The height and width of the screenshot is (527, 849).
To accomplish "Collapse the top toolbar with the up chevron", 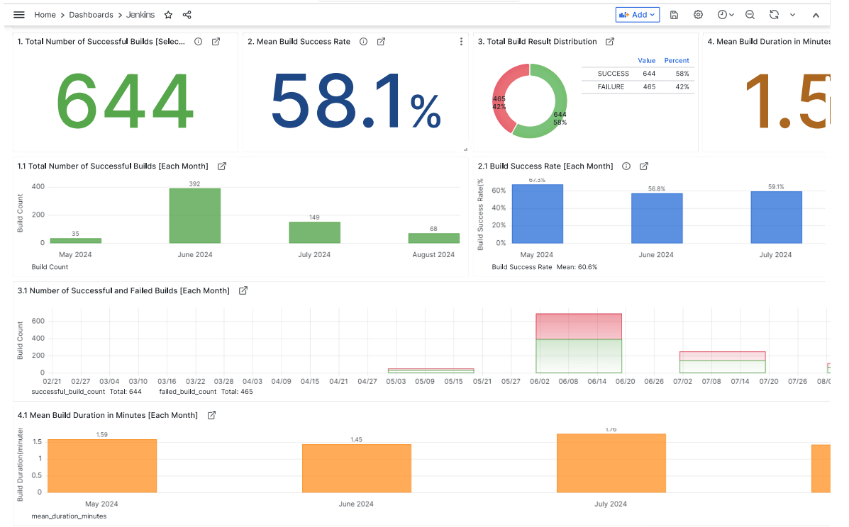I will [816, 15].
